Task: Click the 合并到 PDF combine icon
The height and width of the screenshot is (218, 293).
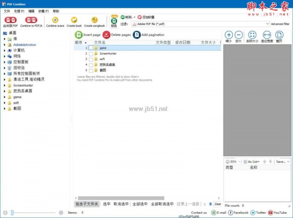Action: point(10,20)
